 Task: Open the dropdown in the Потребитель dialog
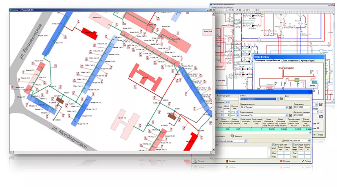[316, 104]
